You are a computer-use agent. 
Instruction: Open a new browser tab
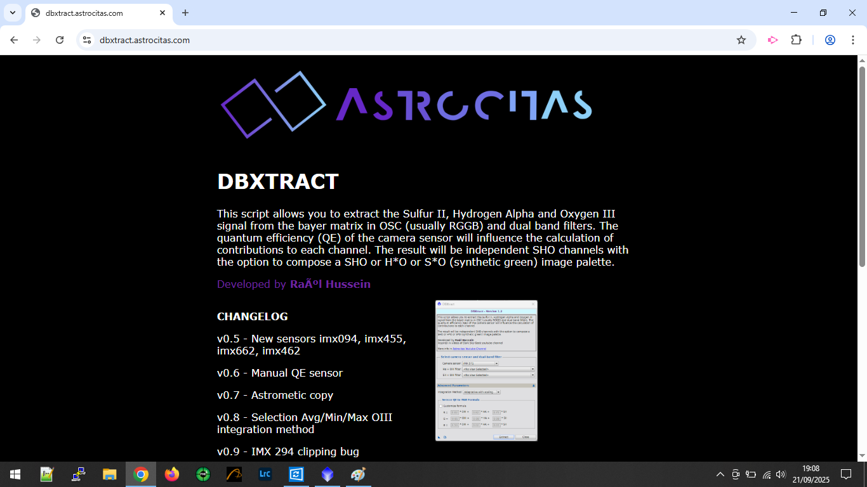pos(185,13)
